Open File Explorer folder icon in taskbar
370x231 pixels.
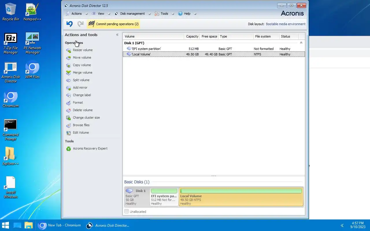click(28, 226)
